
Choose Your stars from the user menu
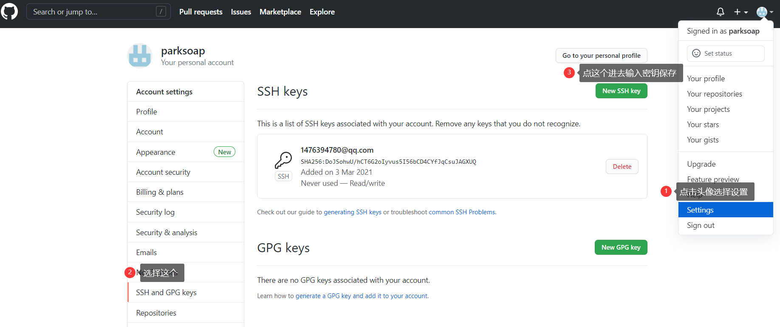pyautogui.click(x=726, y=125)
